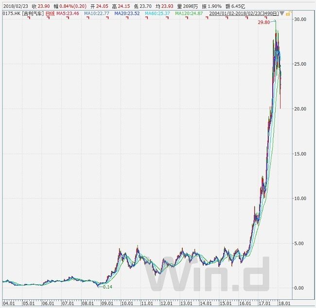Select the 0175.HK 吉利汽车 stock code label

tap(23, 14)
